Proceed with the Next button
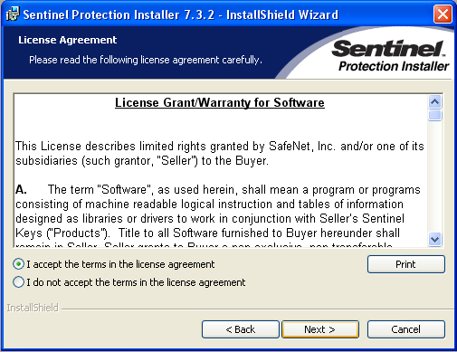 (x=320, y=329)
